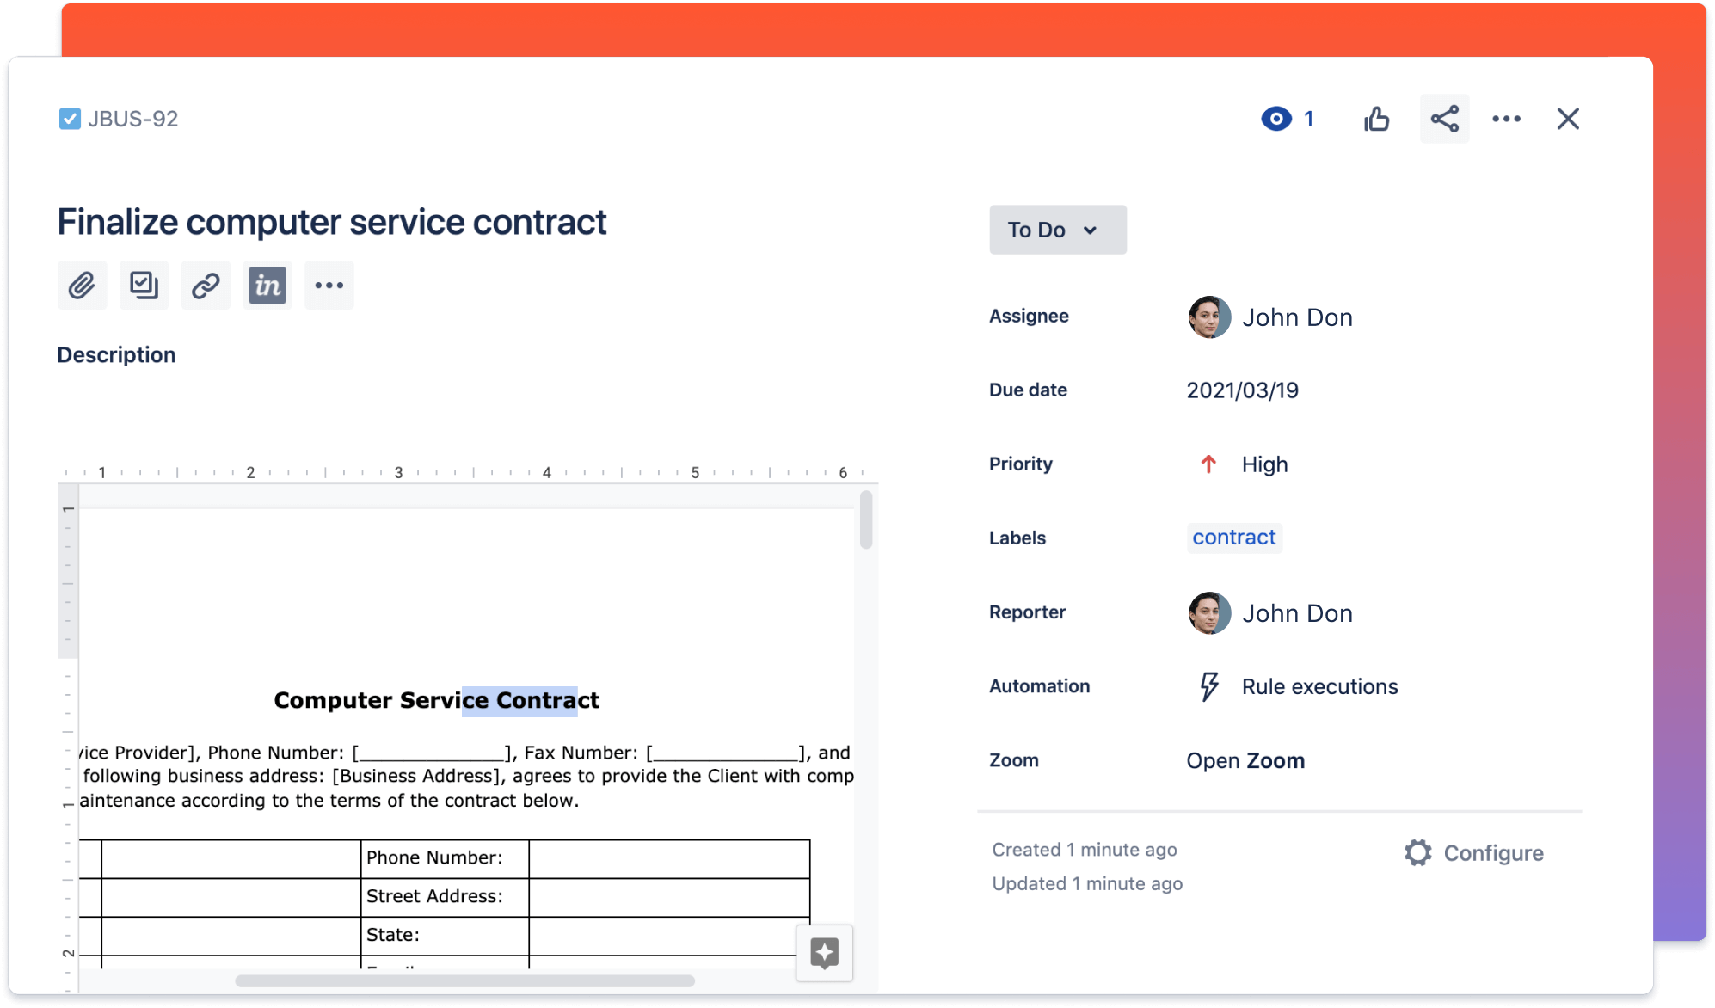Click the AI assistant star icon
The height and width of the screenshot is (1008, 1715).
tap(828, 953)
